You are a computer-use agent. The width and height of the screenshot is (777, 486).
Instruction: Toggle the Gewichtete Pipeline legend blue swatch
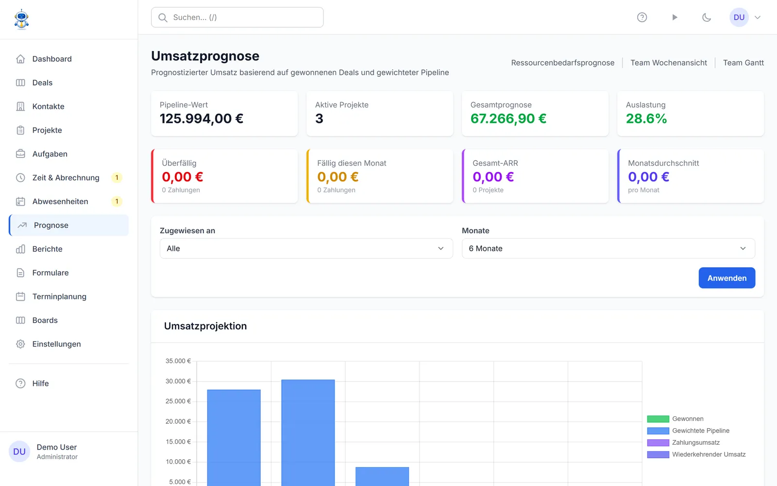click(x=658, y=431)
